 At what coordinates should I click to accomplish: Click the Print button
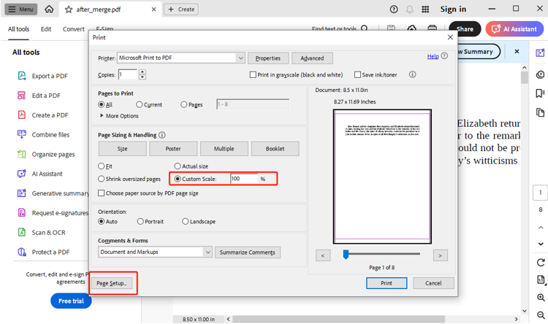tap(387, 283)
